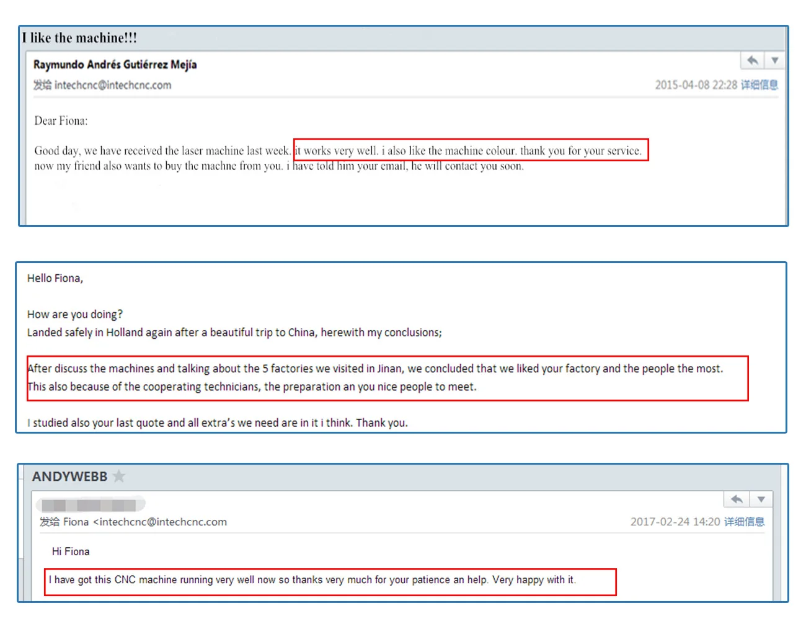Image resolution: width=806 pixels, height=621 pixels.
Task: Open the dropdown arrow beside Raymundo's reply button
Action: tap(774, 61)
